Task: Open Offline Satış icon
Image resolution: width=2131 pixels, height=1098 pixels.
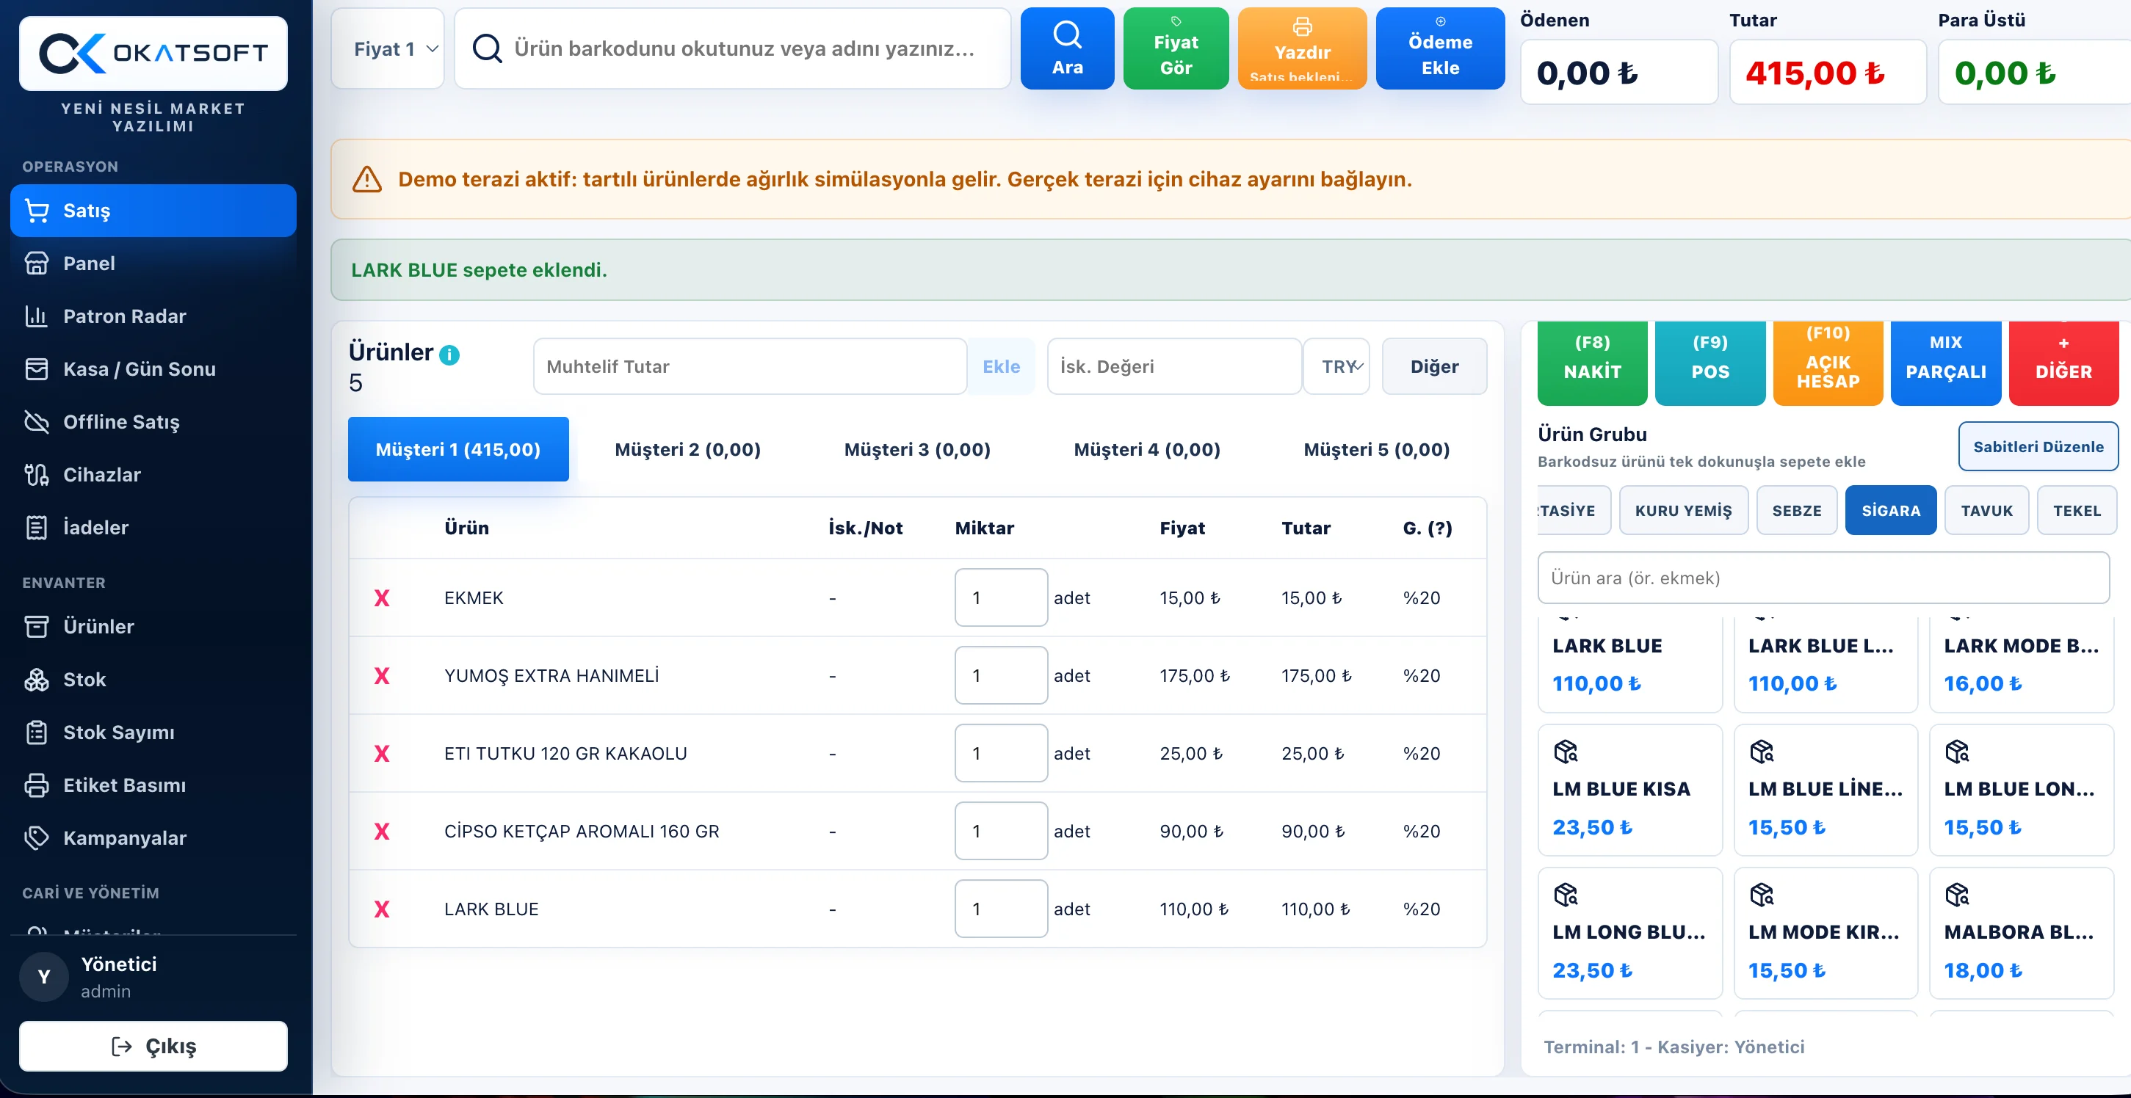Action: click(37, 423)
